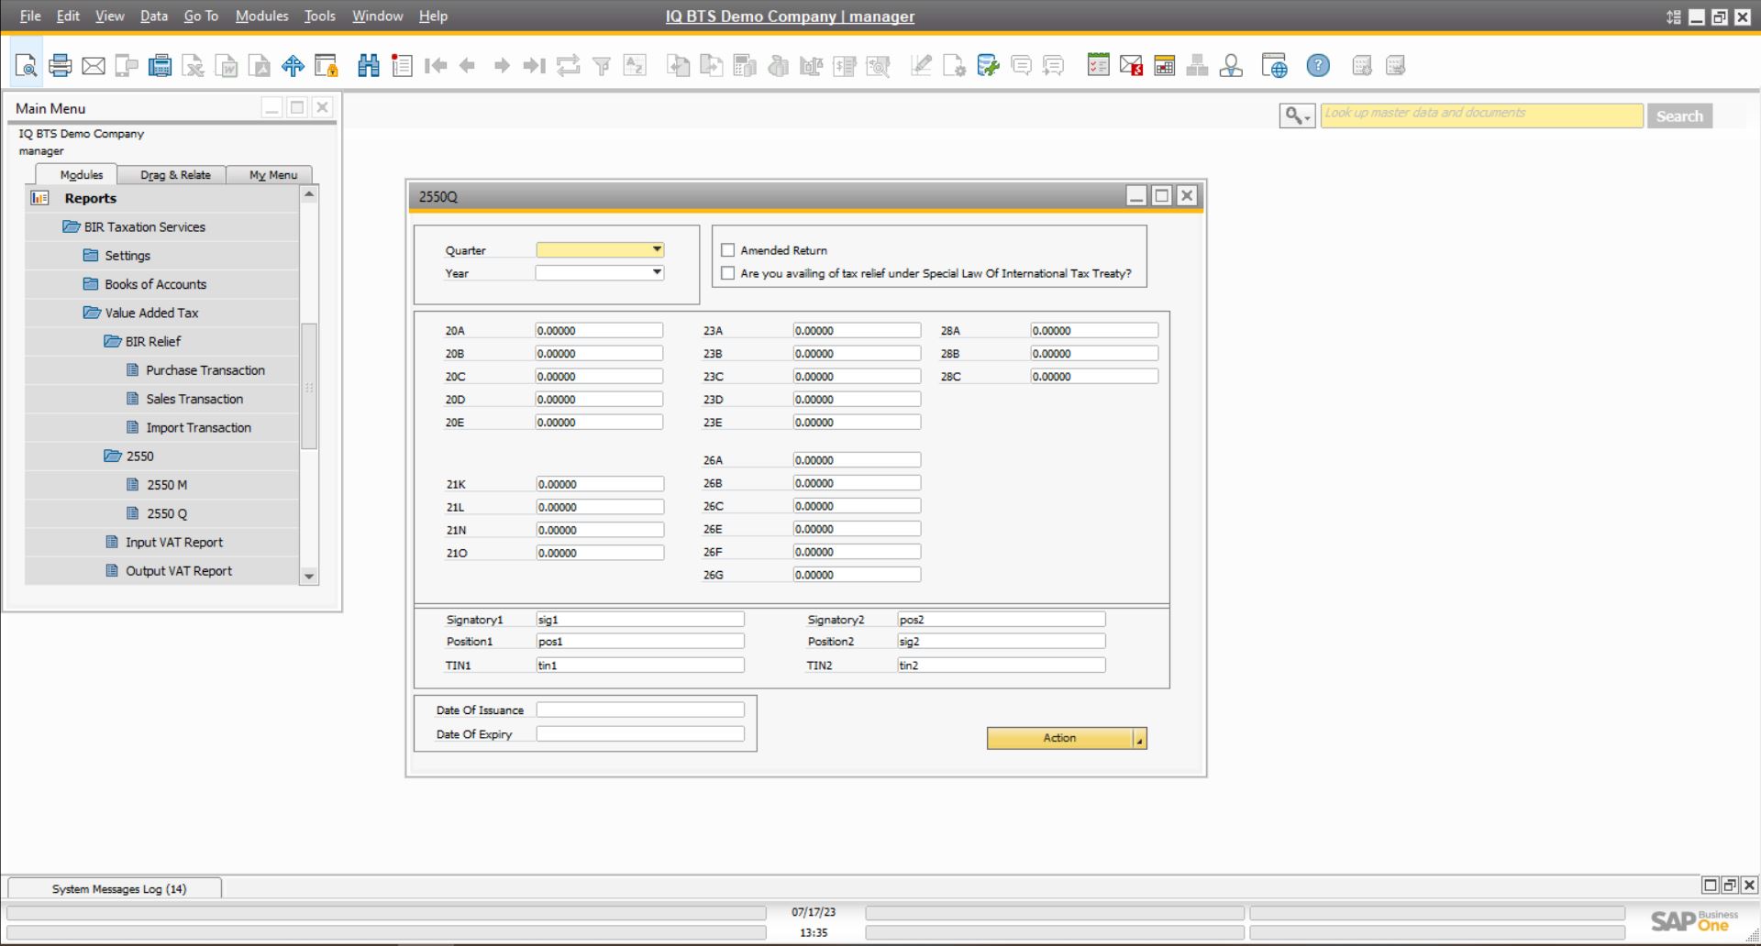Click the TIN2 input field

1002,665
